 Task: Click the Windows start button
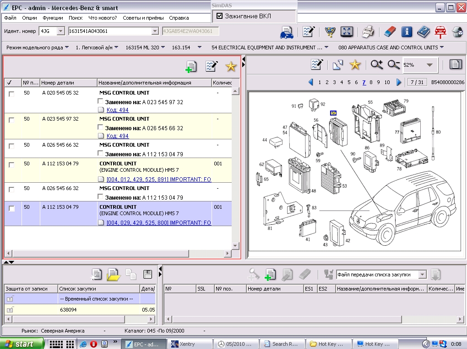(22, 344)
